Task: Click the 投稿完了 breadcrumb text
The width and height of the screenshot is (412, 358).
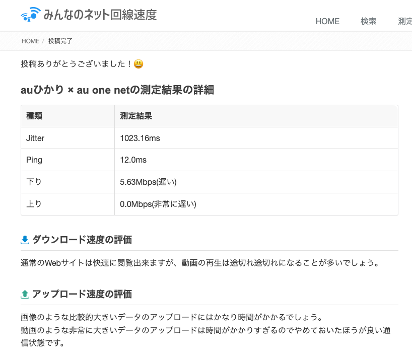Action: click(60, 41)
